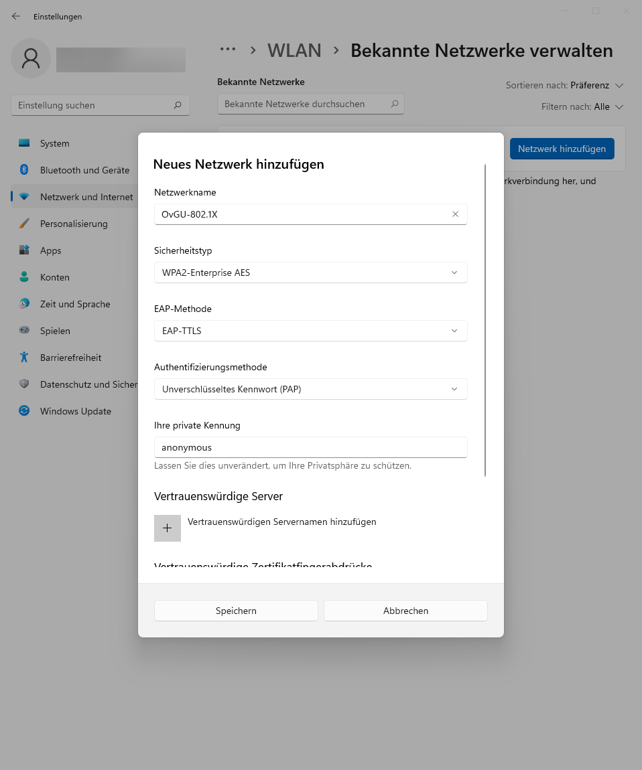Select Personalisierung in the sidebar
The height and width of the screenshot is (770, 642).
[74, 224]
